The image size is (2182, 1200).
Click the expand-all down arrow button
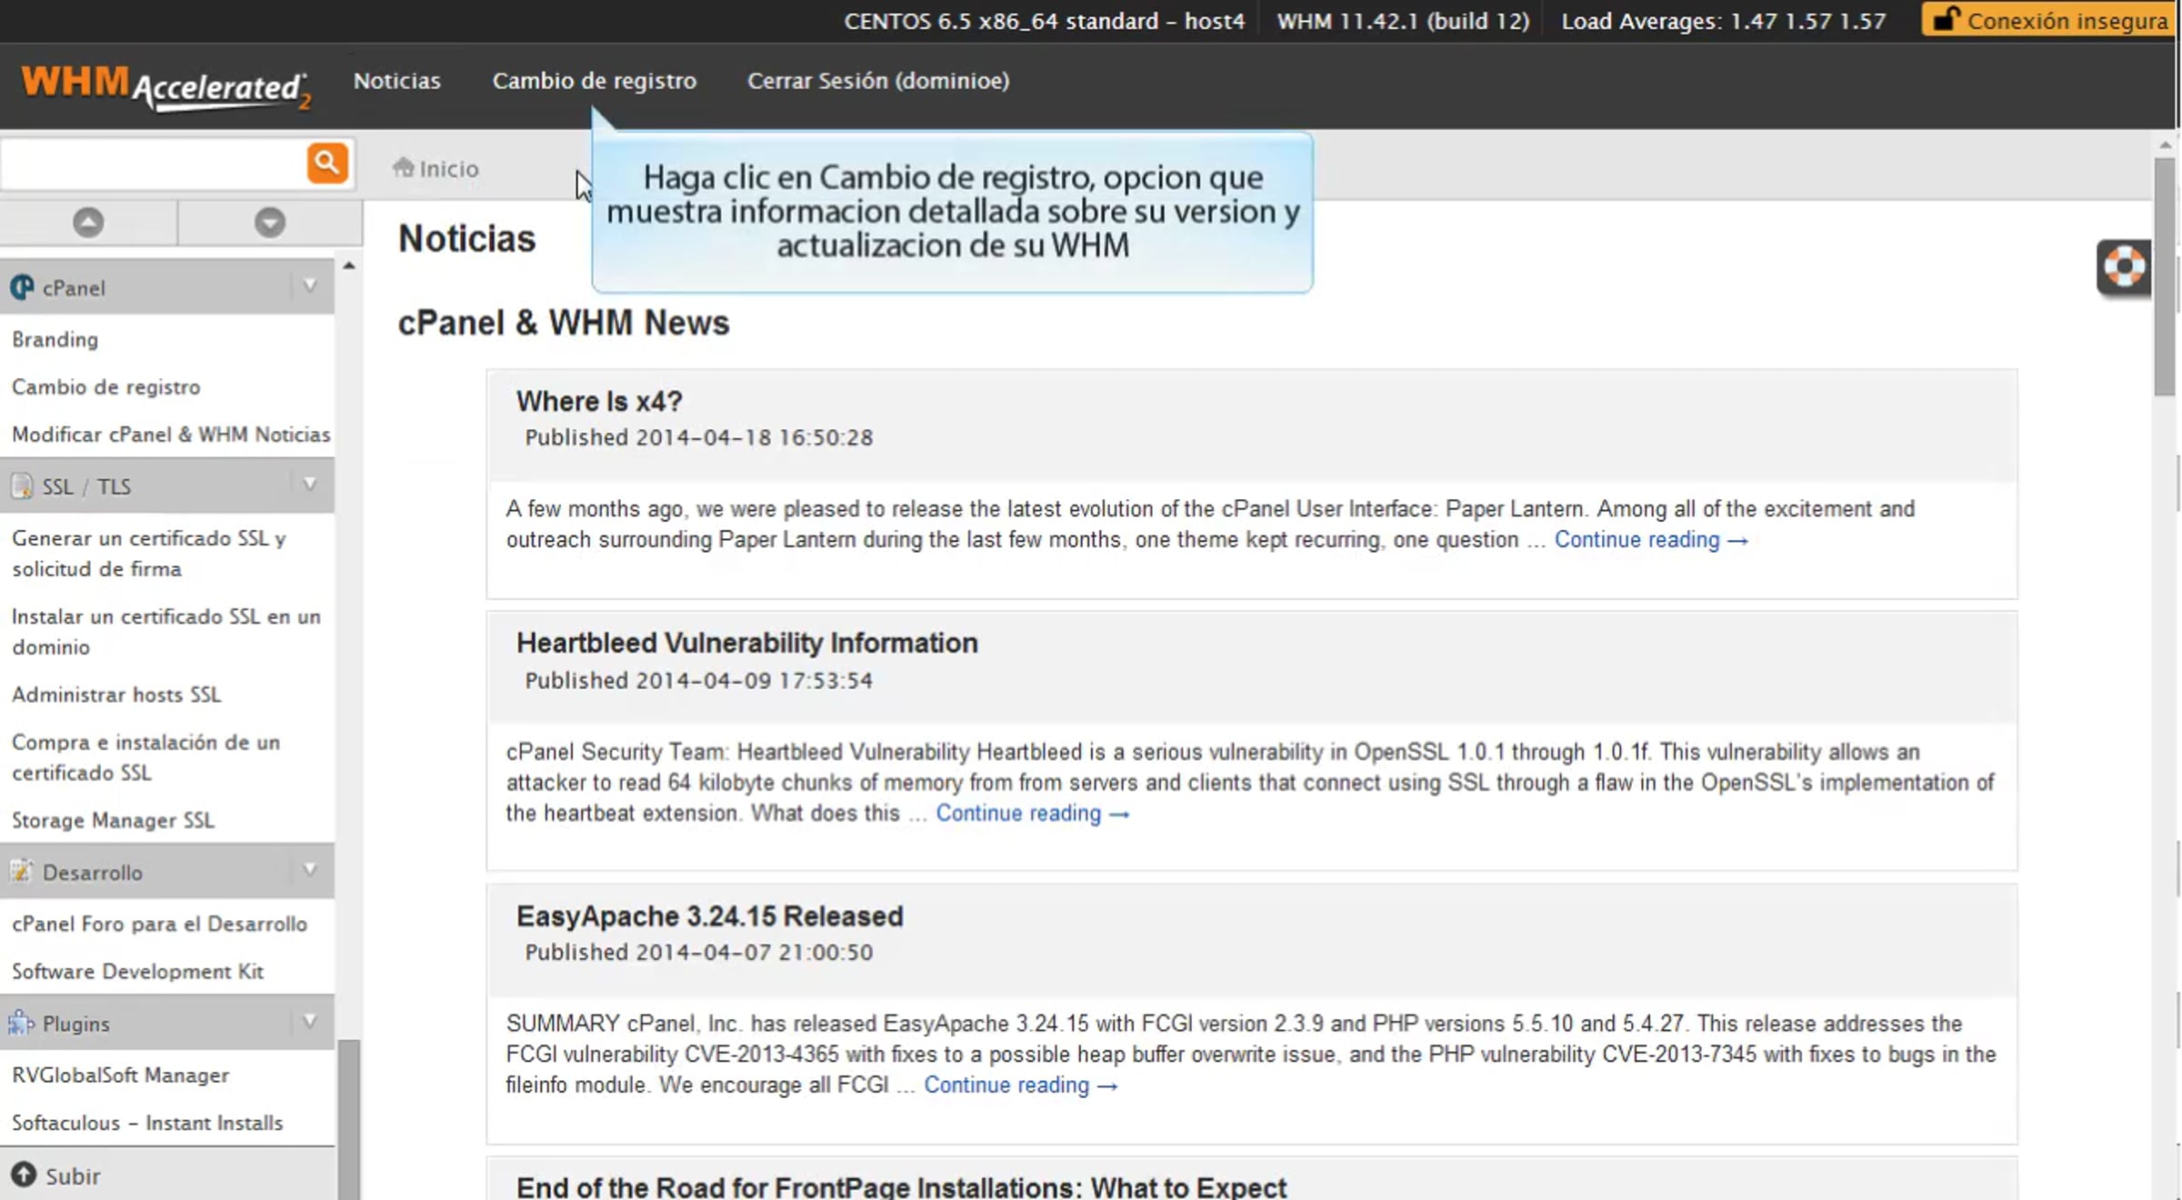click(270, 223)
